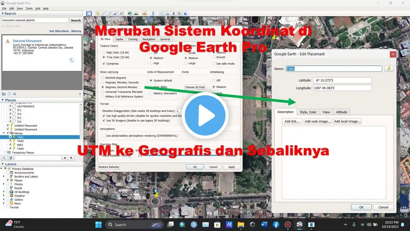Screen dimensions: 410x231
Task: Uncheck the AOI PENGMAS place checkbox
Action: click(10, 106)
